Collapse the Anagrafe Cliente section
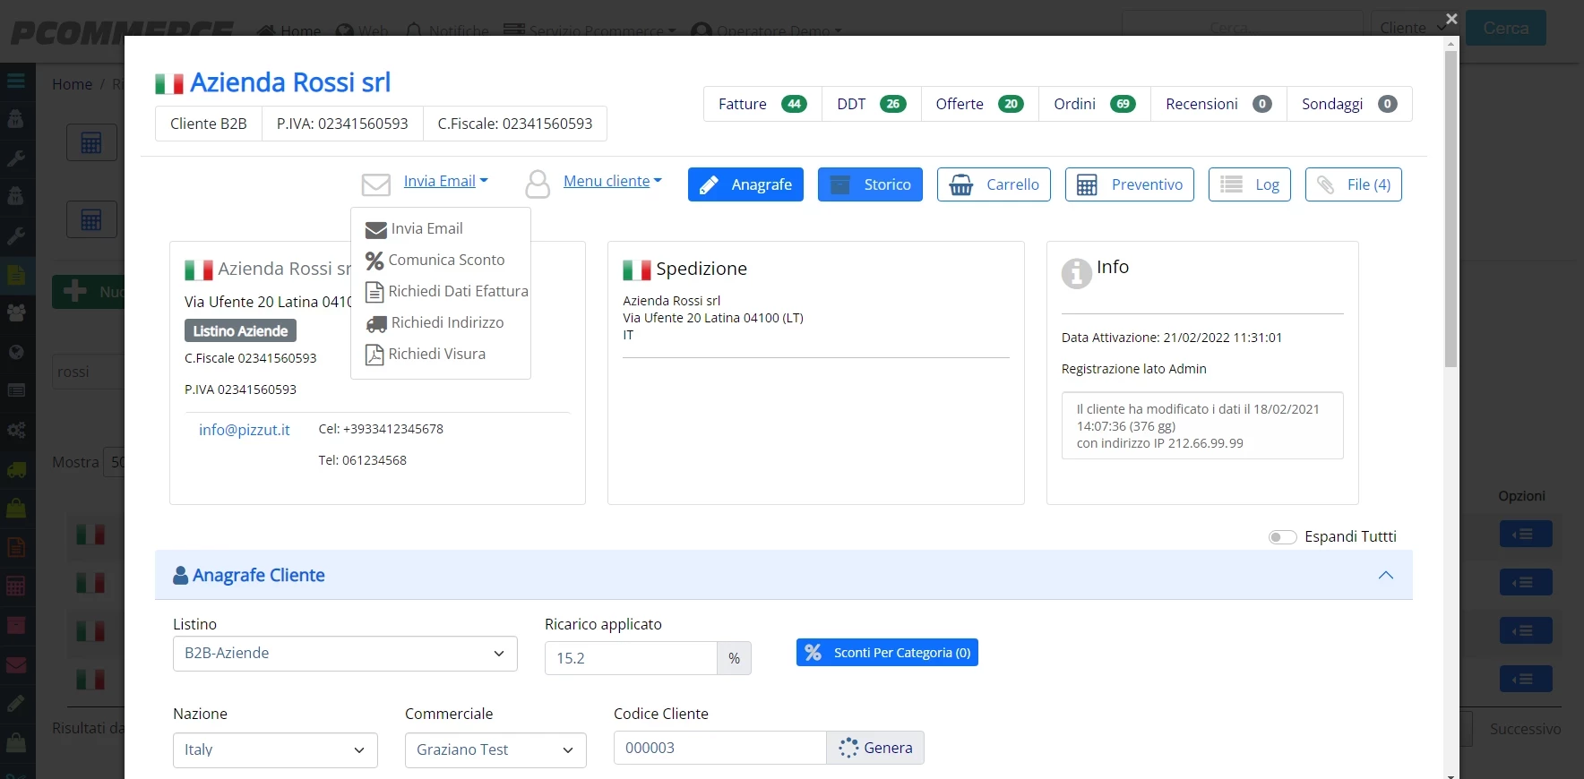The height and width of the screenshot is (779, 1584). 1385,575
